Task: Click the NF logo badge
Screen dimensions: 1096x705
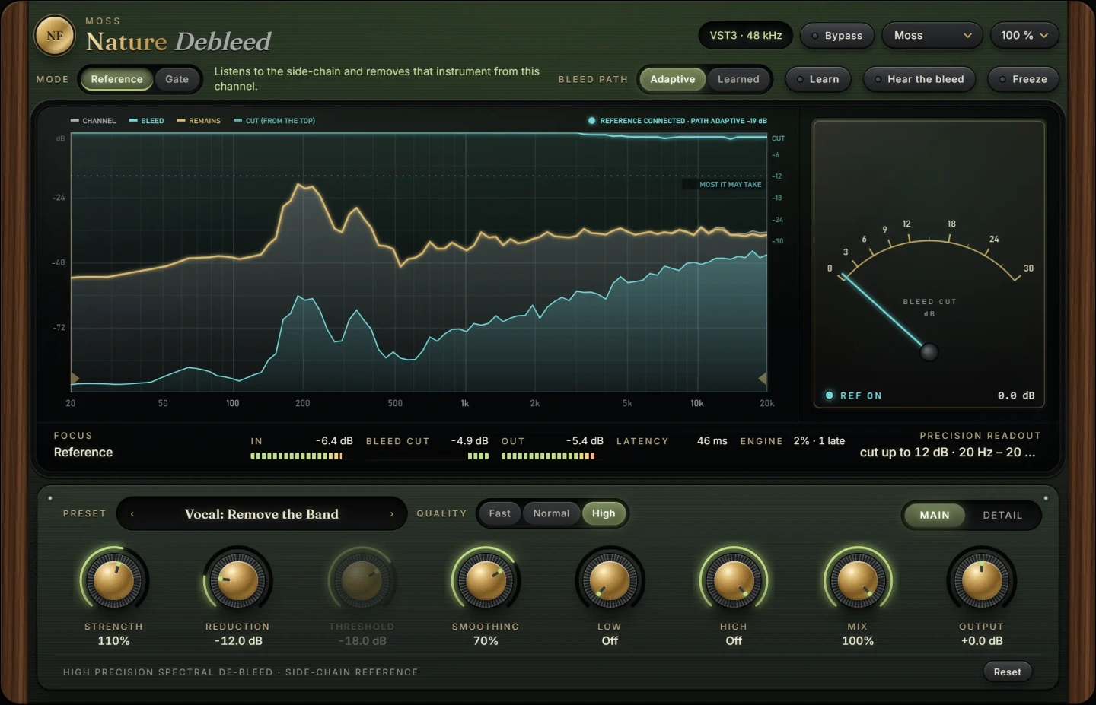Action: (55, 36)
